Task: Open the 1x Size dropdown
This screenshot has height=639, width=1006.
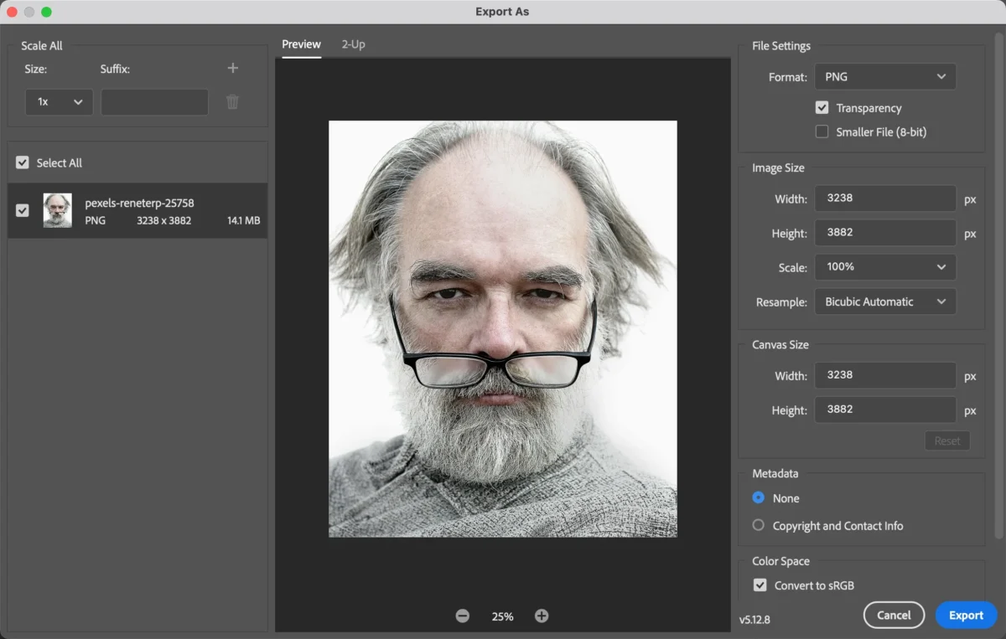Action: click(x=59, y=102)
